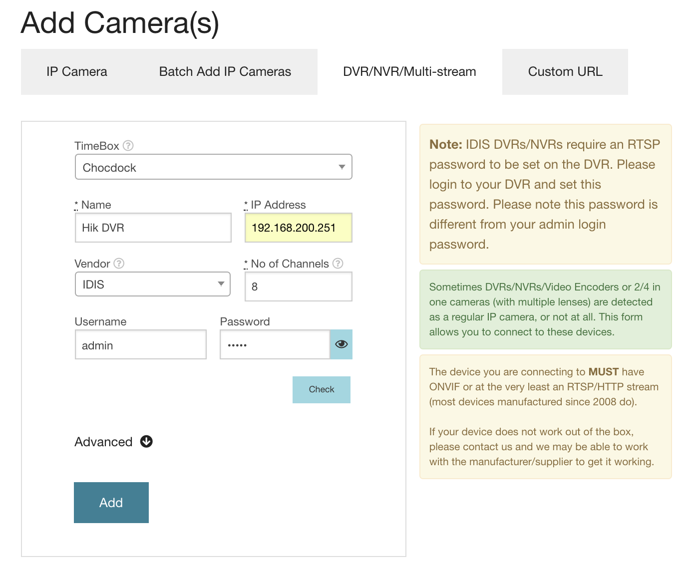Image resolution: width=688 pixels, height=575 pixels.
Task: Focus the IP Address input field
Action: coord(298,228)
